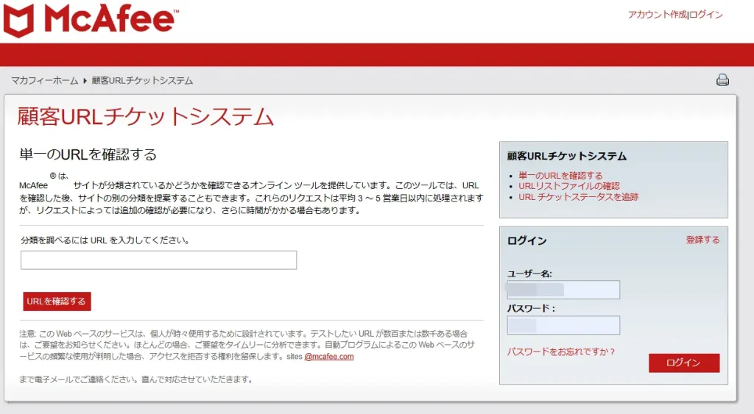Click the パスワード : label
The image size is (754, 414).
point(531,308)
